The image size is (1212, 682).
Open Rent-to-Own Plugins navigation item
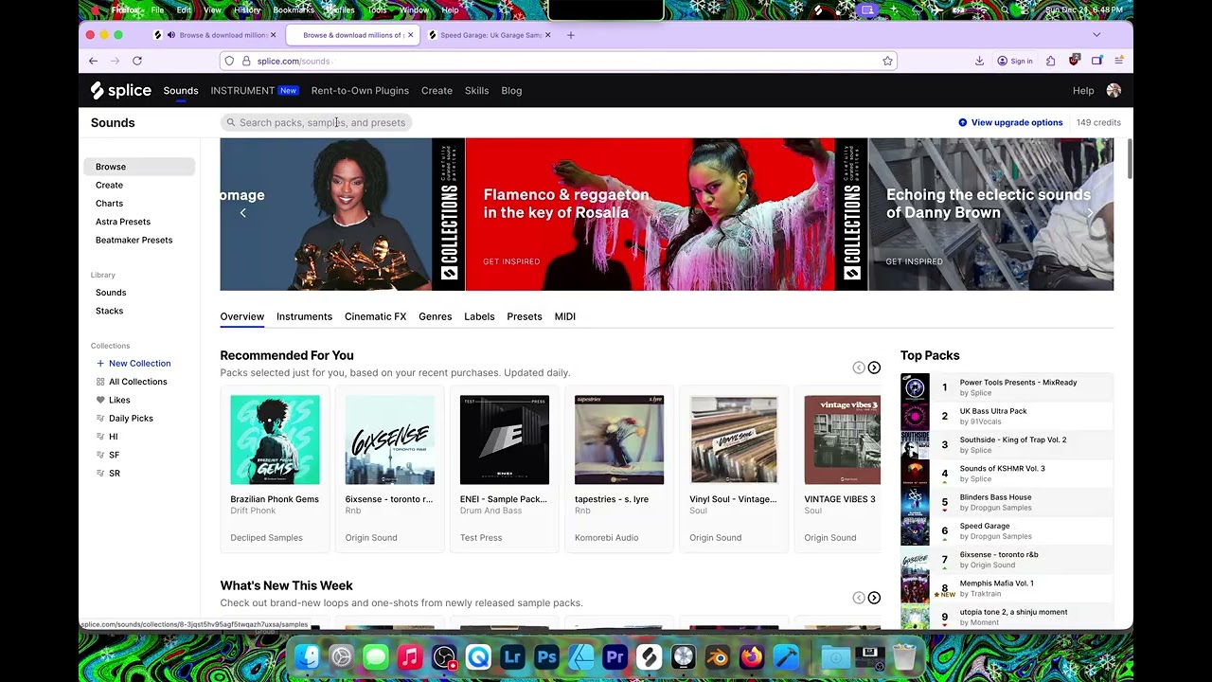[360, 91]
